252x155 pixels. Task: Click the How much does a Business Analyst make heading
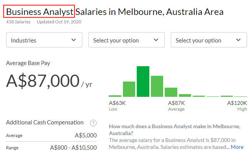pyautogui.click(x=175, y=130)
